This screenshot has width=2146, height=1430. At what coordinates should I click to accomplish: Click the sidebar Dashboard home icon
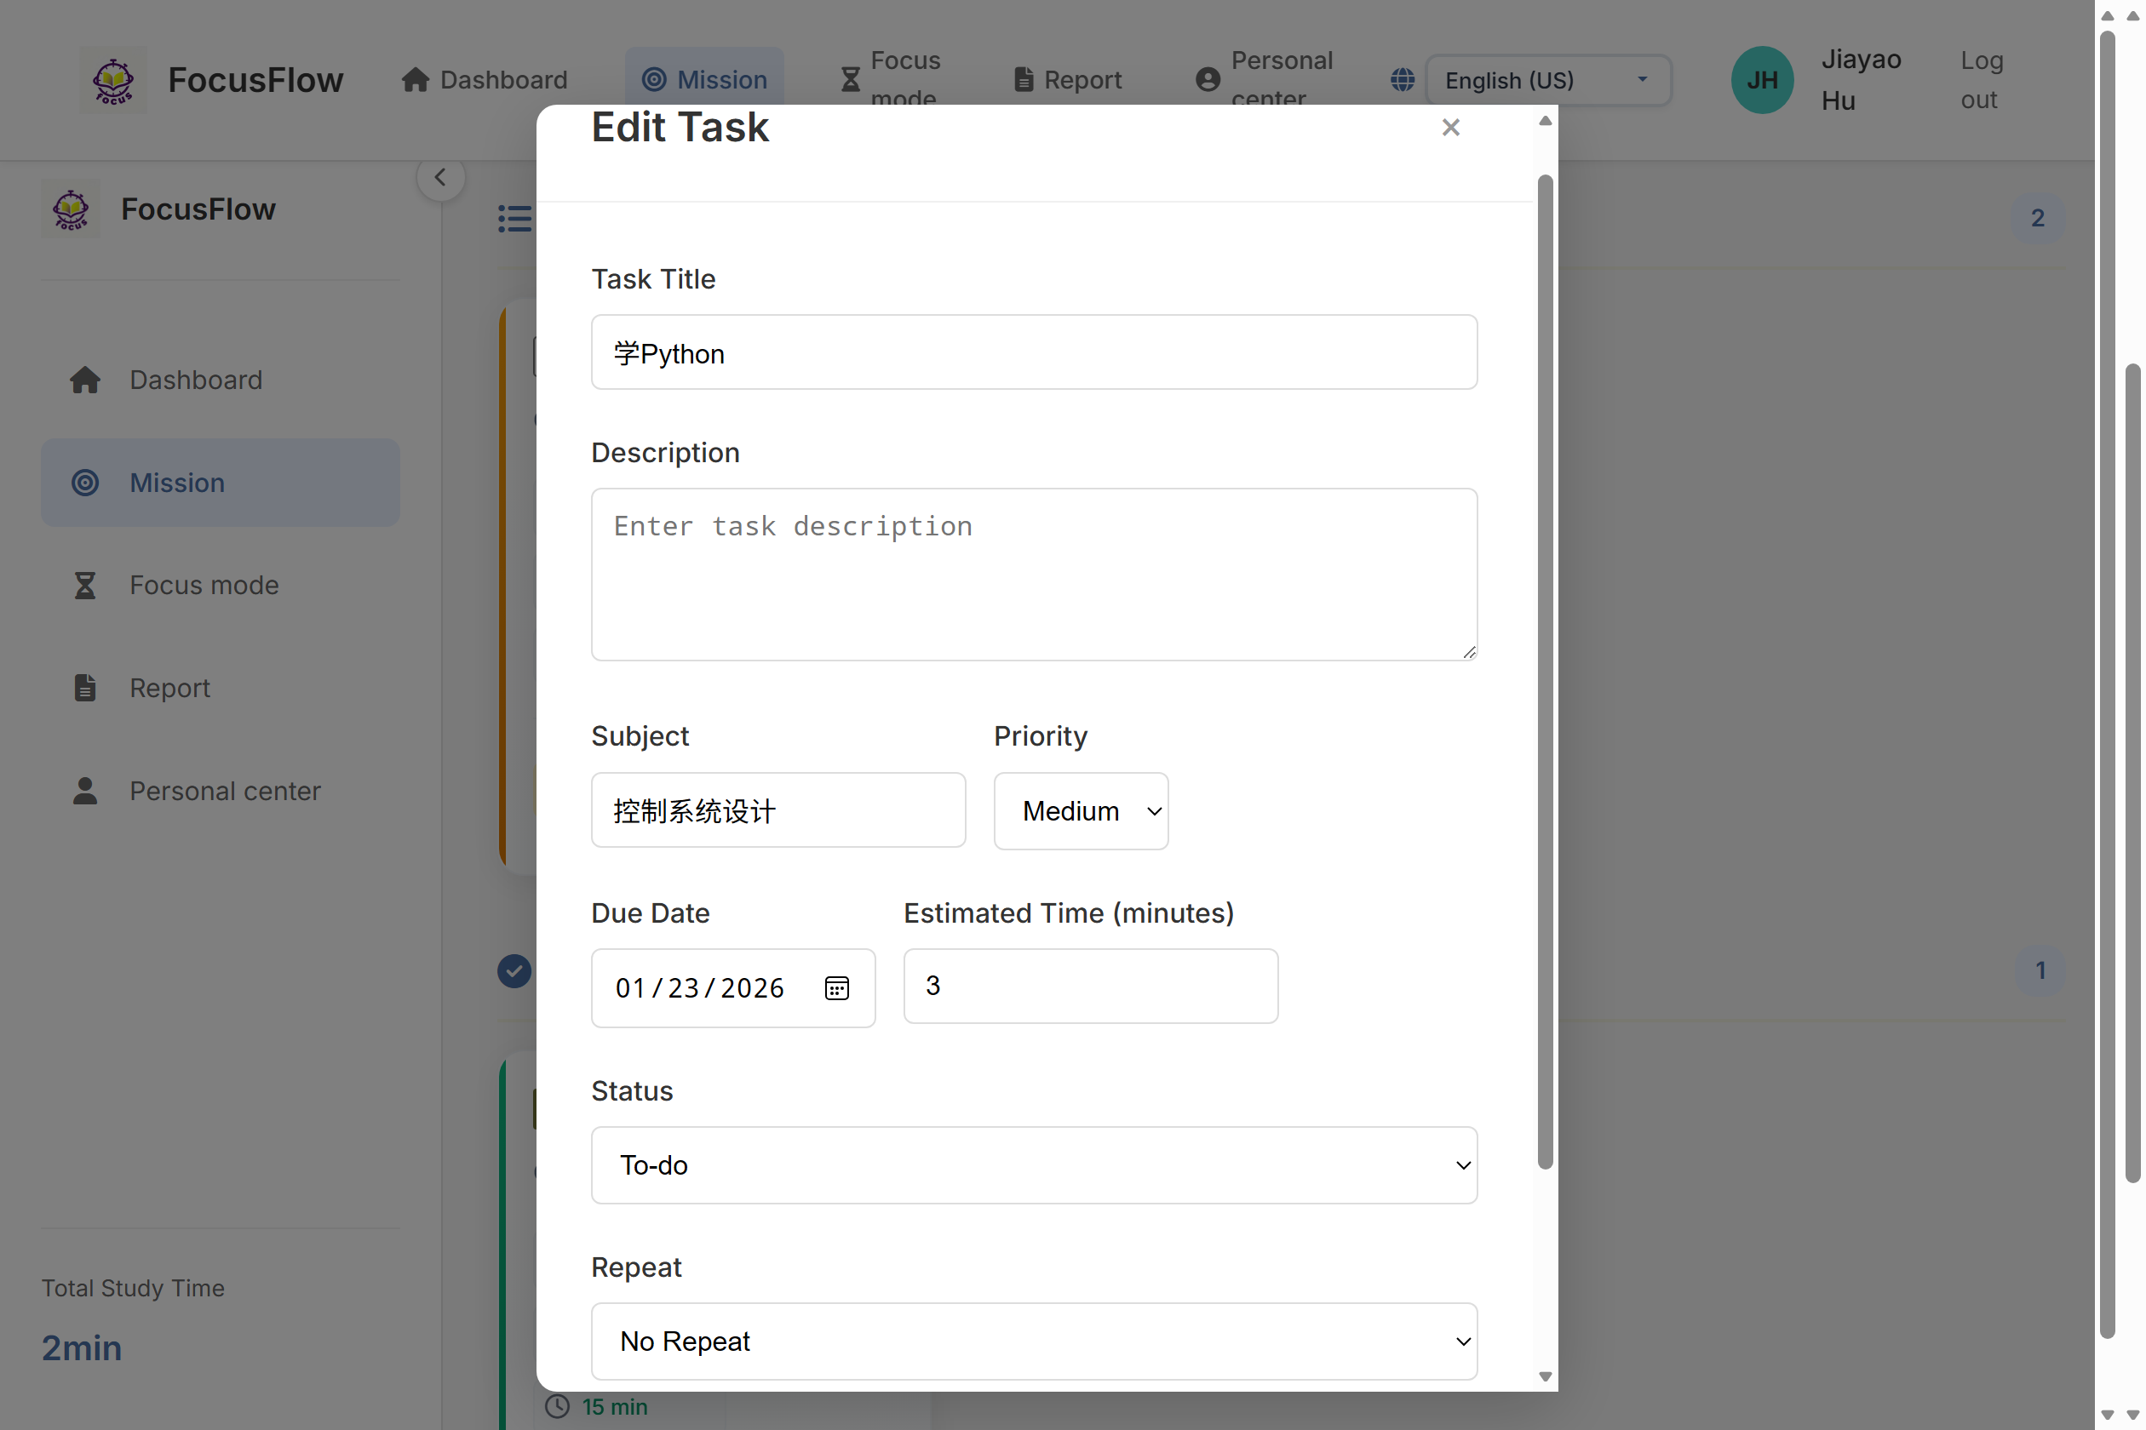coord(85,380)
